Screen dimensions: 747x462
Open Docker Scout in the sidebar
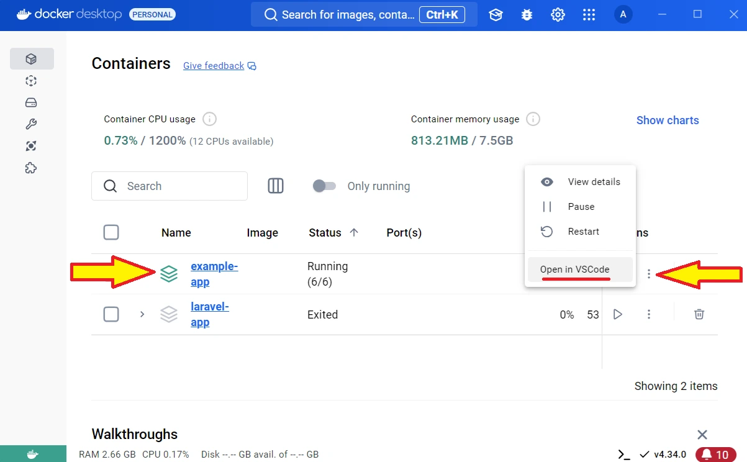point(32,146)
